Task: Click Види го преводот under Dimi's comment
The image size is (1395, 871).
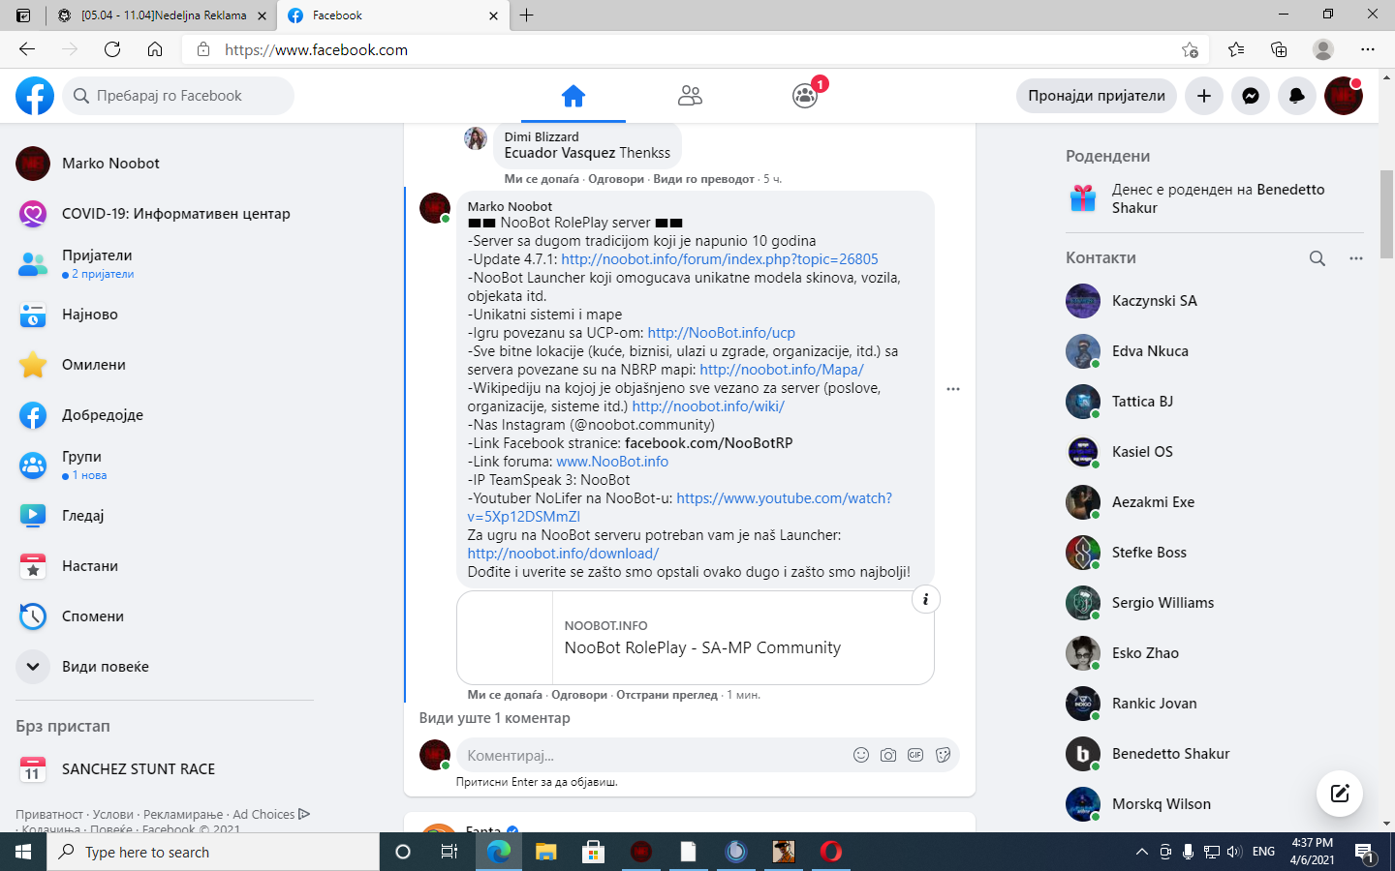Action: point(703,179)
